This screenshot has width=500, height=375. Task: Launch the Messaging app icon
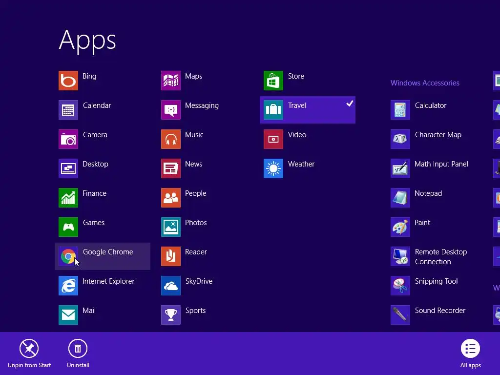tap(171, 110)
